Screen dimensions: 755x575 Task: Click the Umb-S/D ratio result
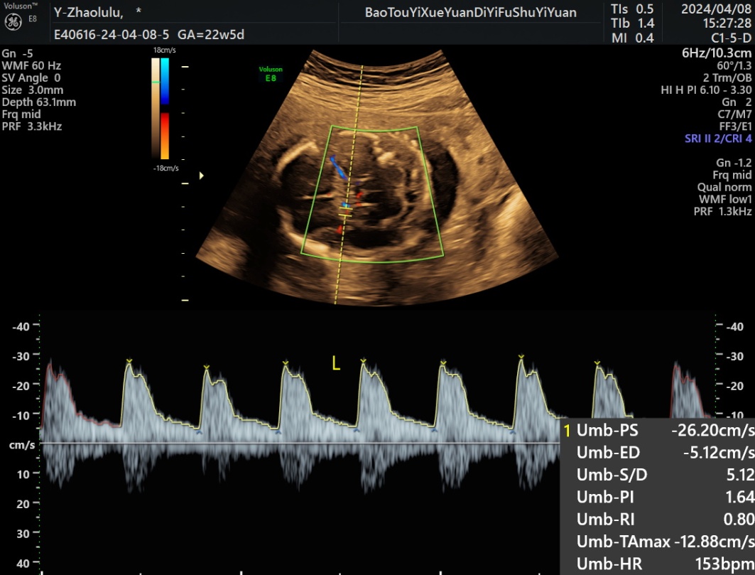pos(657,475)
